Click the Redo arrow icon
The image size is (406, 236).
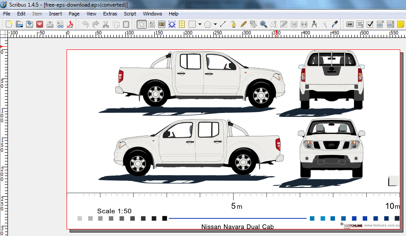(96, 24)
